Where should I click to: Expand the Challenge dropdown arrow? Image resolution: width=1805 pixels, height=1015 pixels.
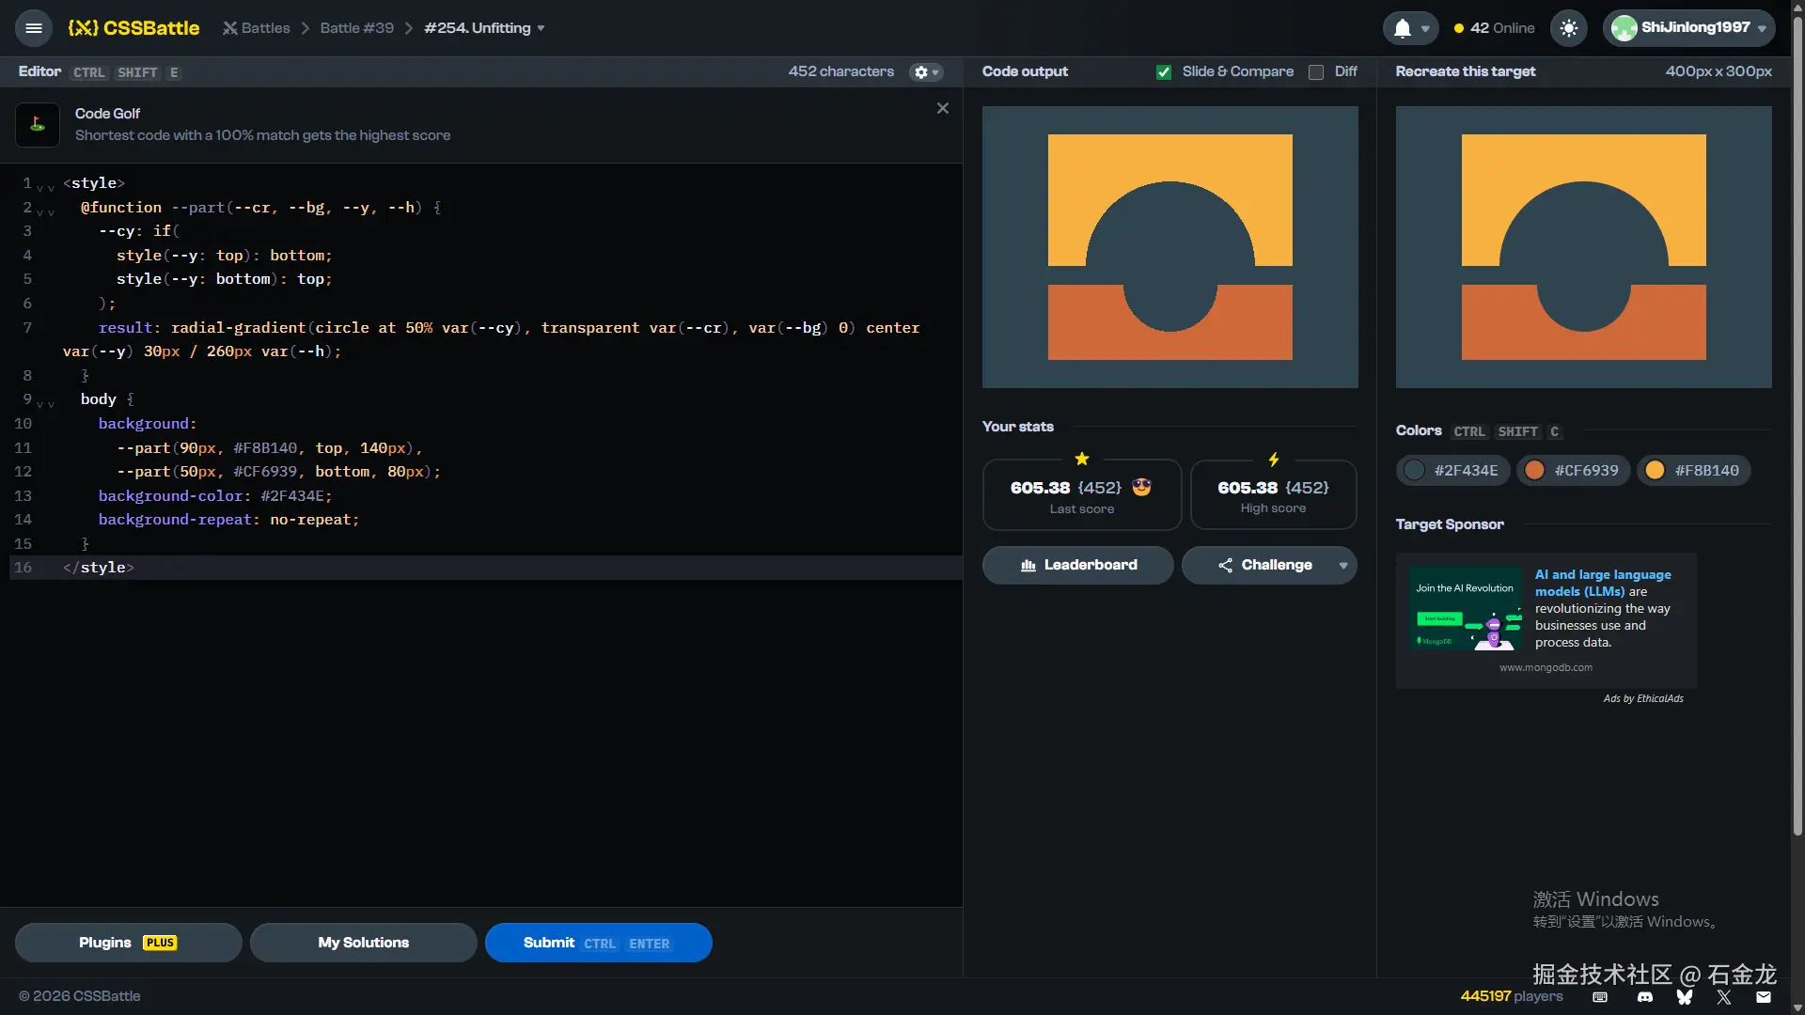[x=1343, y=566]
